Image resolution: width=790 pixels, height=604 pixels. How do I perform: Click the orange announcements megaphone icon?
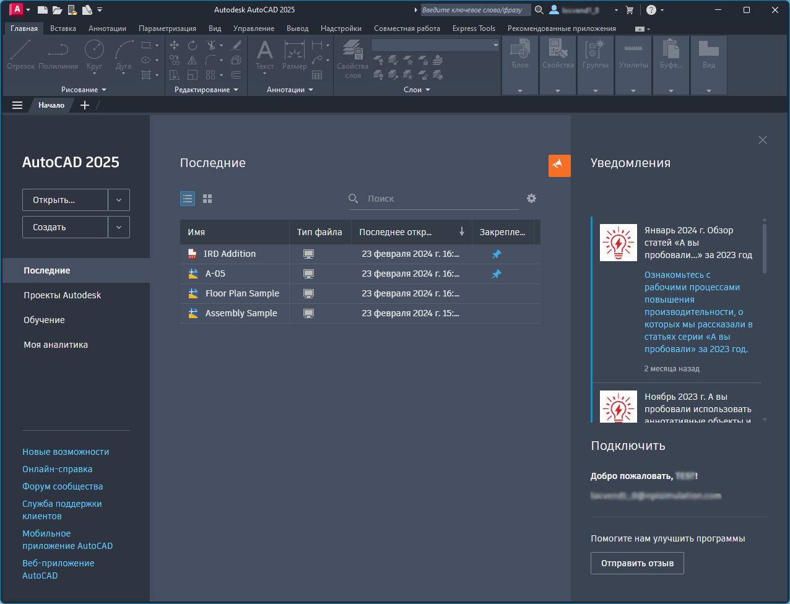click(x=560, y=165)
